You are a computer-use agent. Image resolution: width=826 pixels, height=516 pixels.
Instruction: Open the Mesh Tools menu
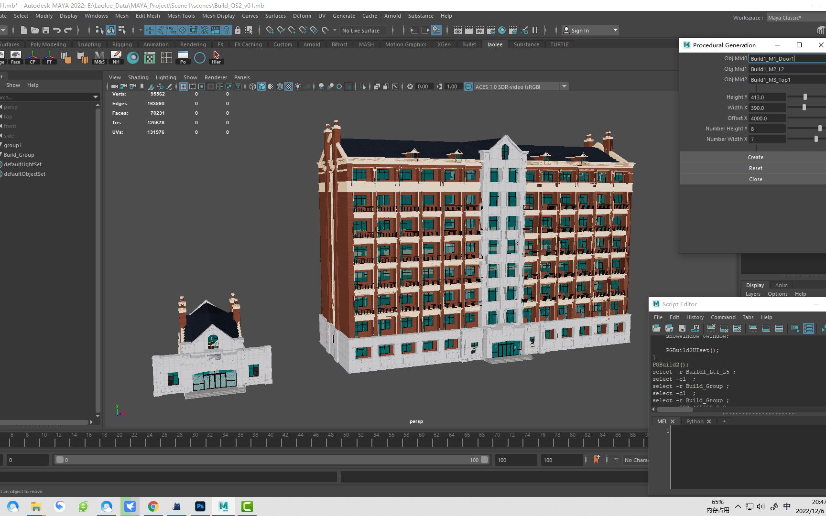[x=181, y=16]
